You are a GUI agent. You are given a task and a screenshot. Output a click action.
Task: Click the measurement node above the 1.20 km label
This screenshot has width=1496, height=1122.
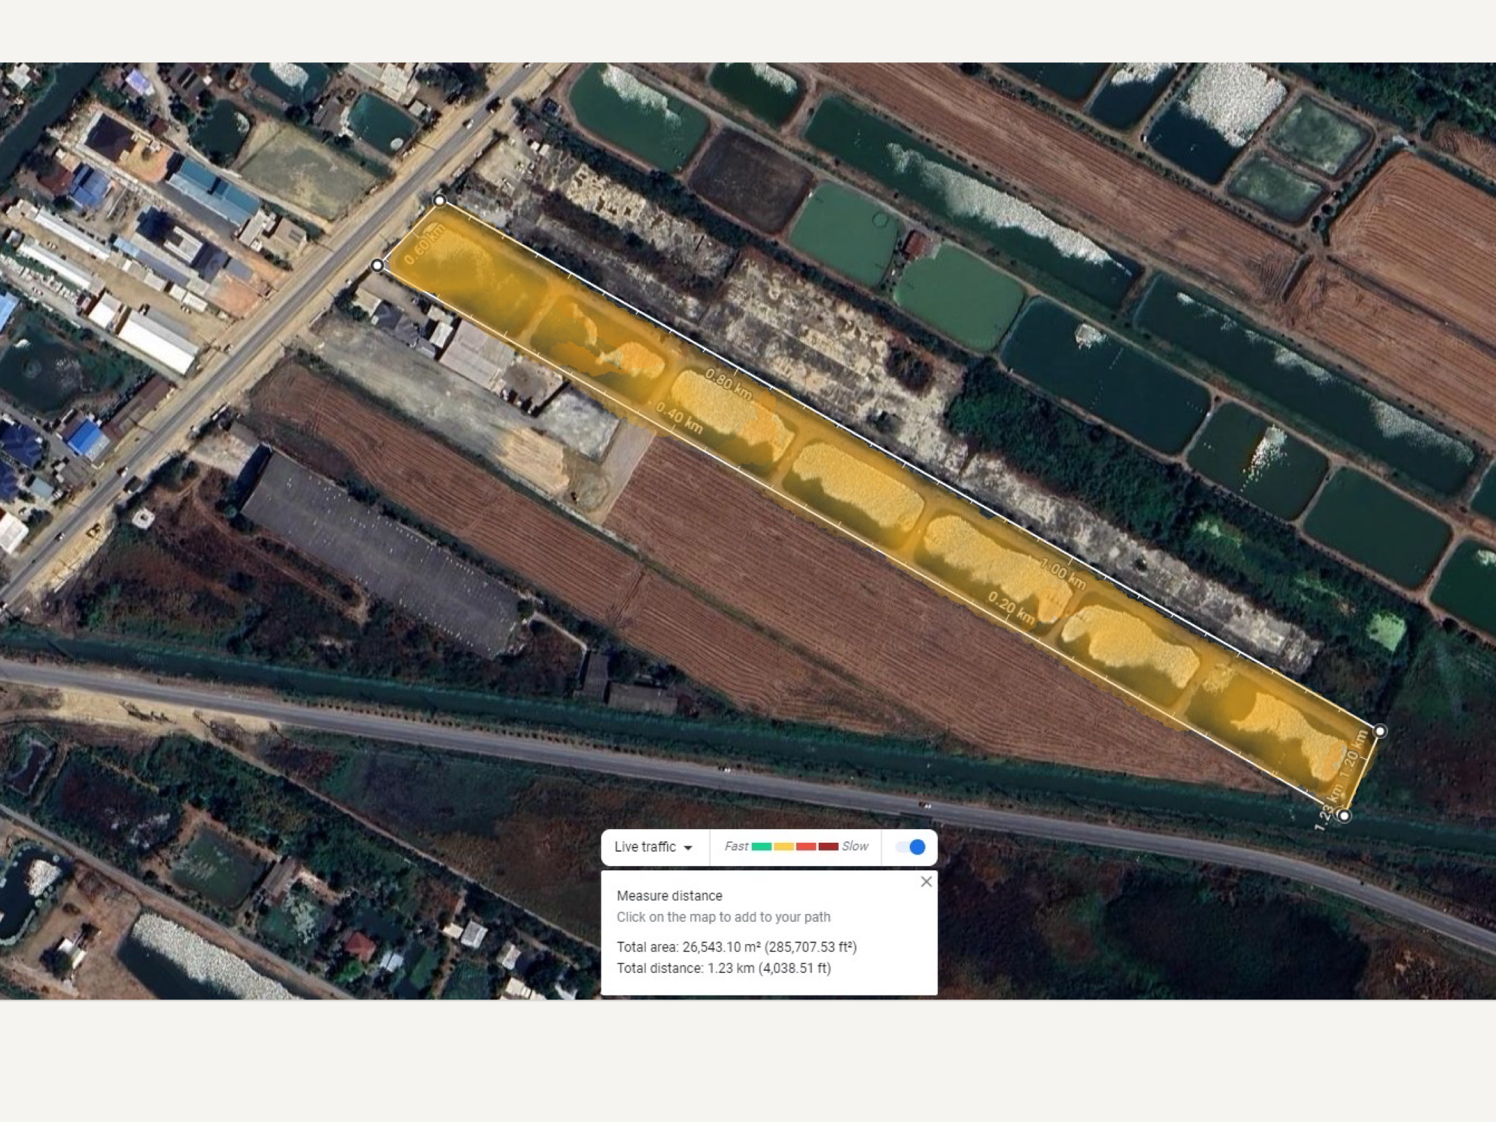tap(1380, 731)
